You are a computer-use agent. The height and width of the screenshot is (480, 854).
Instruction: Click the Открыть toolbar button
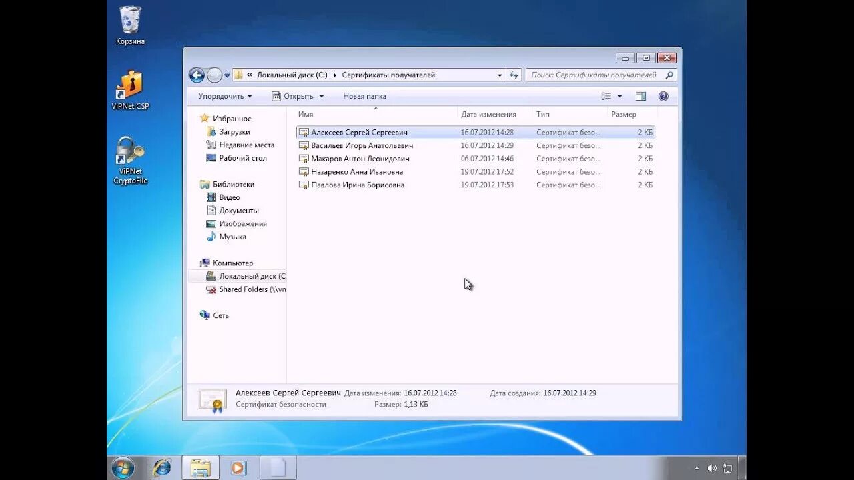[x=292, y=96]
